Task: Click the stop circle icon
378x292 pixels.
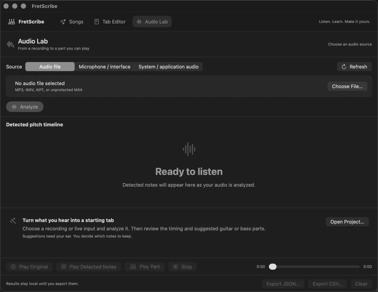Action: coord(176,267)
